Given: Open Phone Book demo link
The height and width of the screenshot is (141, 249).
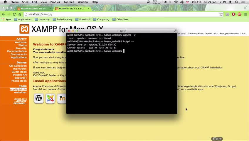Looking at the screenshot, I should click(x=19, y=81).
